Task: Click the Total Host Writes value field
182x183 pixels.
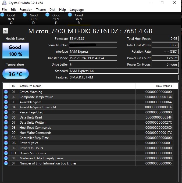Action: click(165, 45)
